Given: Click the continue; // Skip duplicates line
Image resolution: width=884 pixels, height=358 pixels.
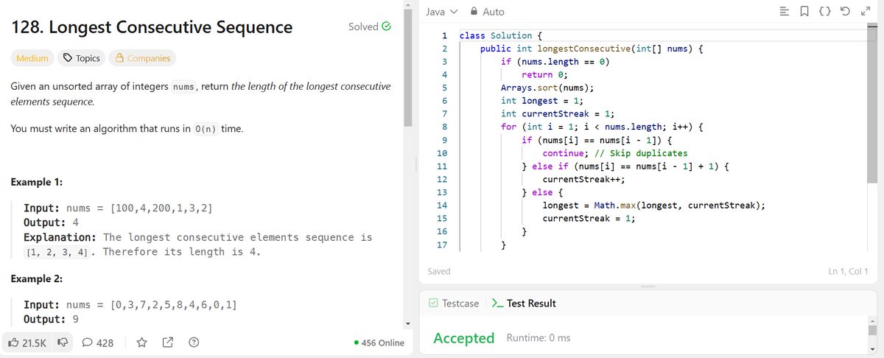Looking at the screenshot, I should pos(615,153).
